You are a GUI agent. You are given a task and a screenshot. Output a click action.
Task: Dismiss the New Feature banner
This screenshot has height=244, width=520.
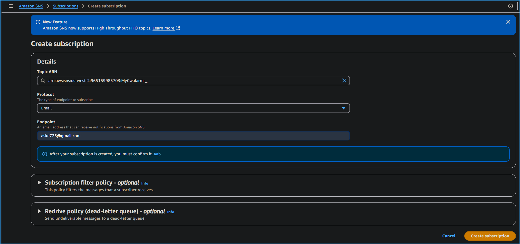(508, 22)
